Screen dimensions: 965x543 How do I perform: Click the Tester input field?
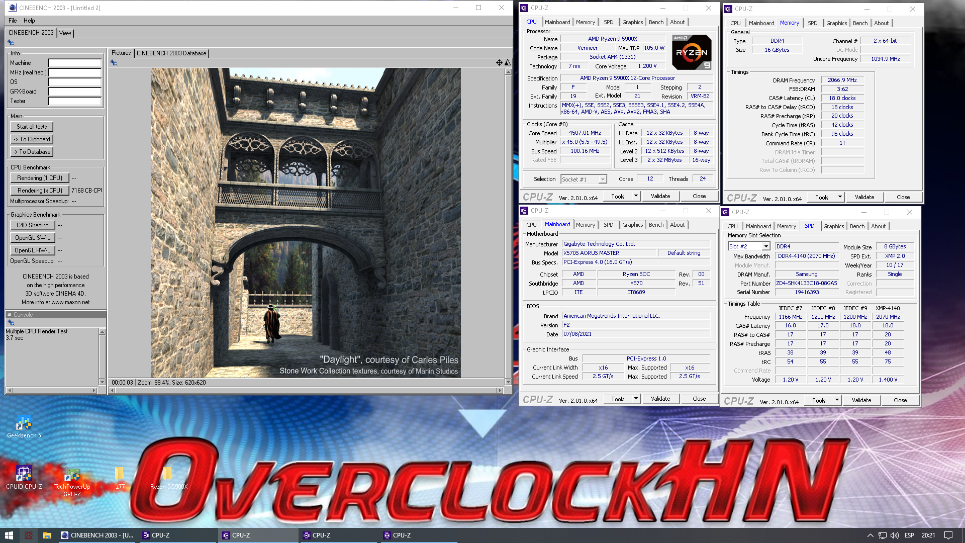75,102
